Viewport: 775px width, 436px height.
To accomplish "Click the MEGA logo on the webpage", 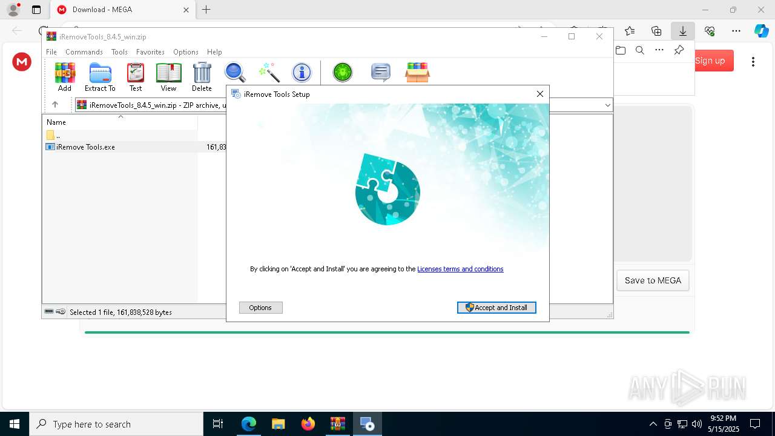I will pyautogui.click(x=22, y=61).
